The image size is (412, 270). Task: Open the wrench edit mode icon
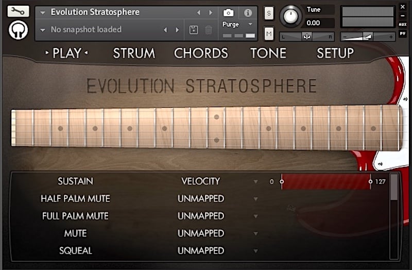pos(18,11)
